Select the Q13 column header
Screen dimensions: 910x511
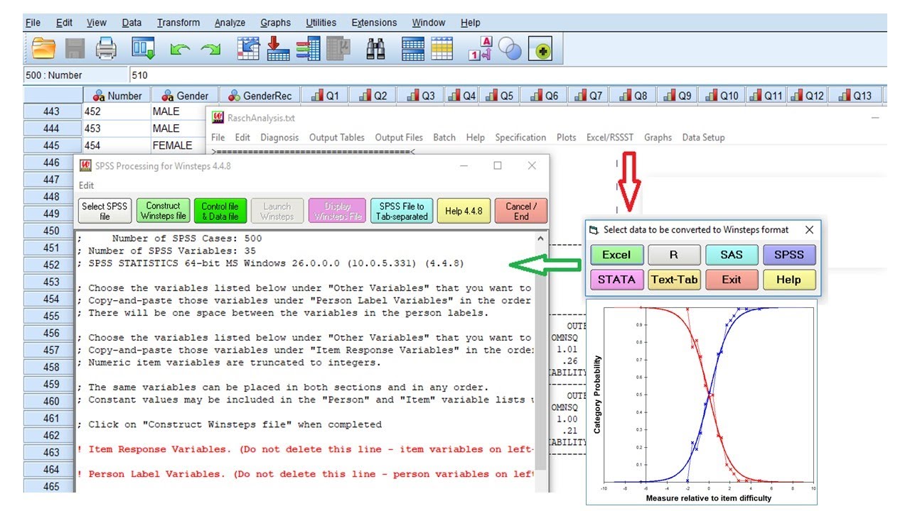[x=855, y=96]
